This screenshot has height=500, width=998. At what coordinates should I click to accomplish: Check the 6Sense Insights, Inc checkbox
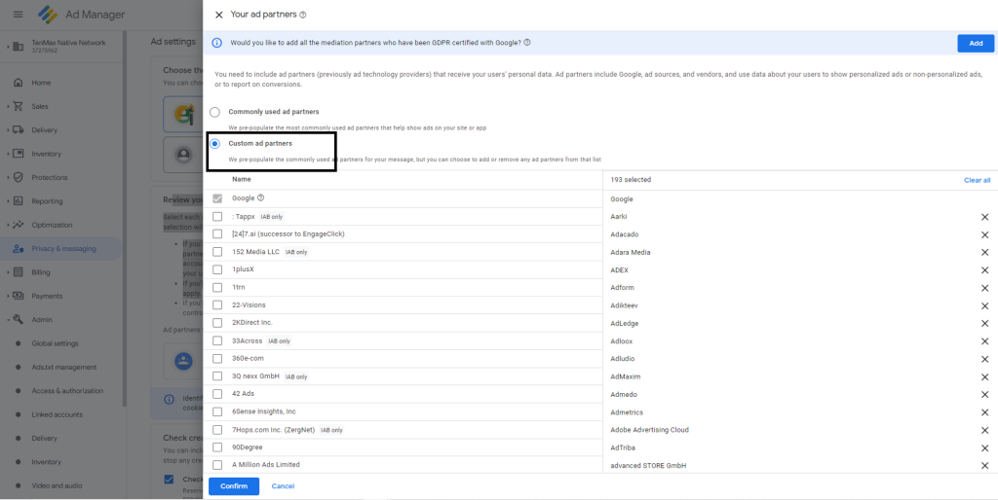pos(217,411)
